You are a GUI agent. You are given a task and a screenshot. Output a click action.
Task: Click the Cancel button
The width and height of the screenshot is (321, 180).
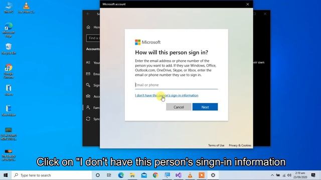click(179, 107)
